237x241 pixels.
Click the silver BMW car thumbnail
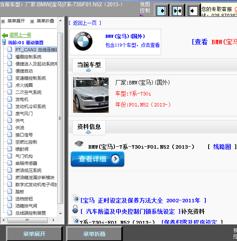(91, 95)
